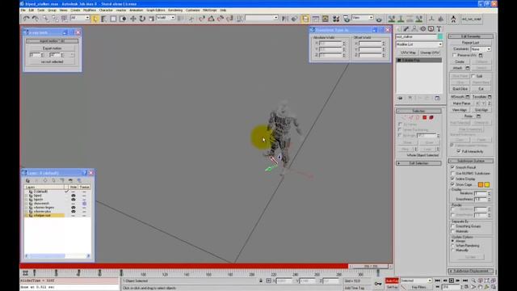517x291 pixels.
Task: Activate the Select Object arrow tool
Action: [x=95, y=19]
